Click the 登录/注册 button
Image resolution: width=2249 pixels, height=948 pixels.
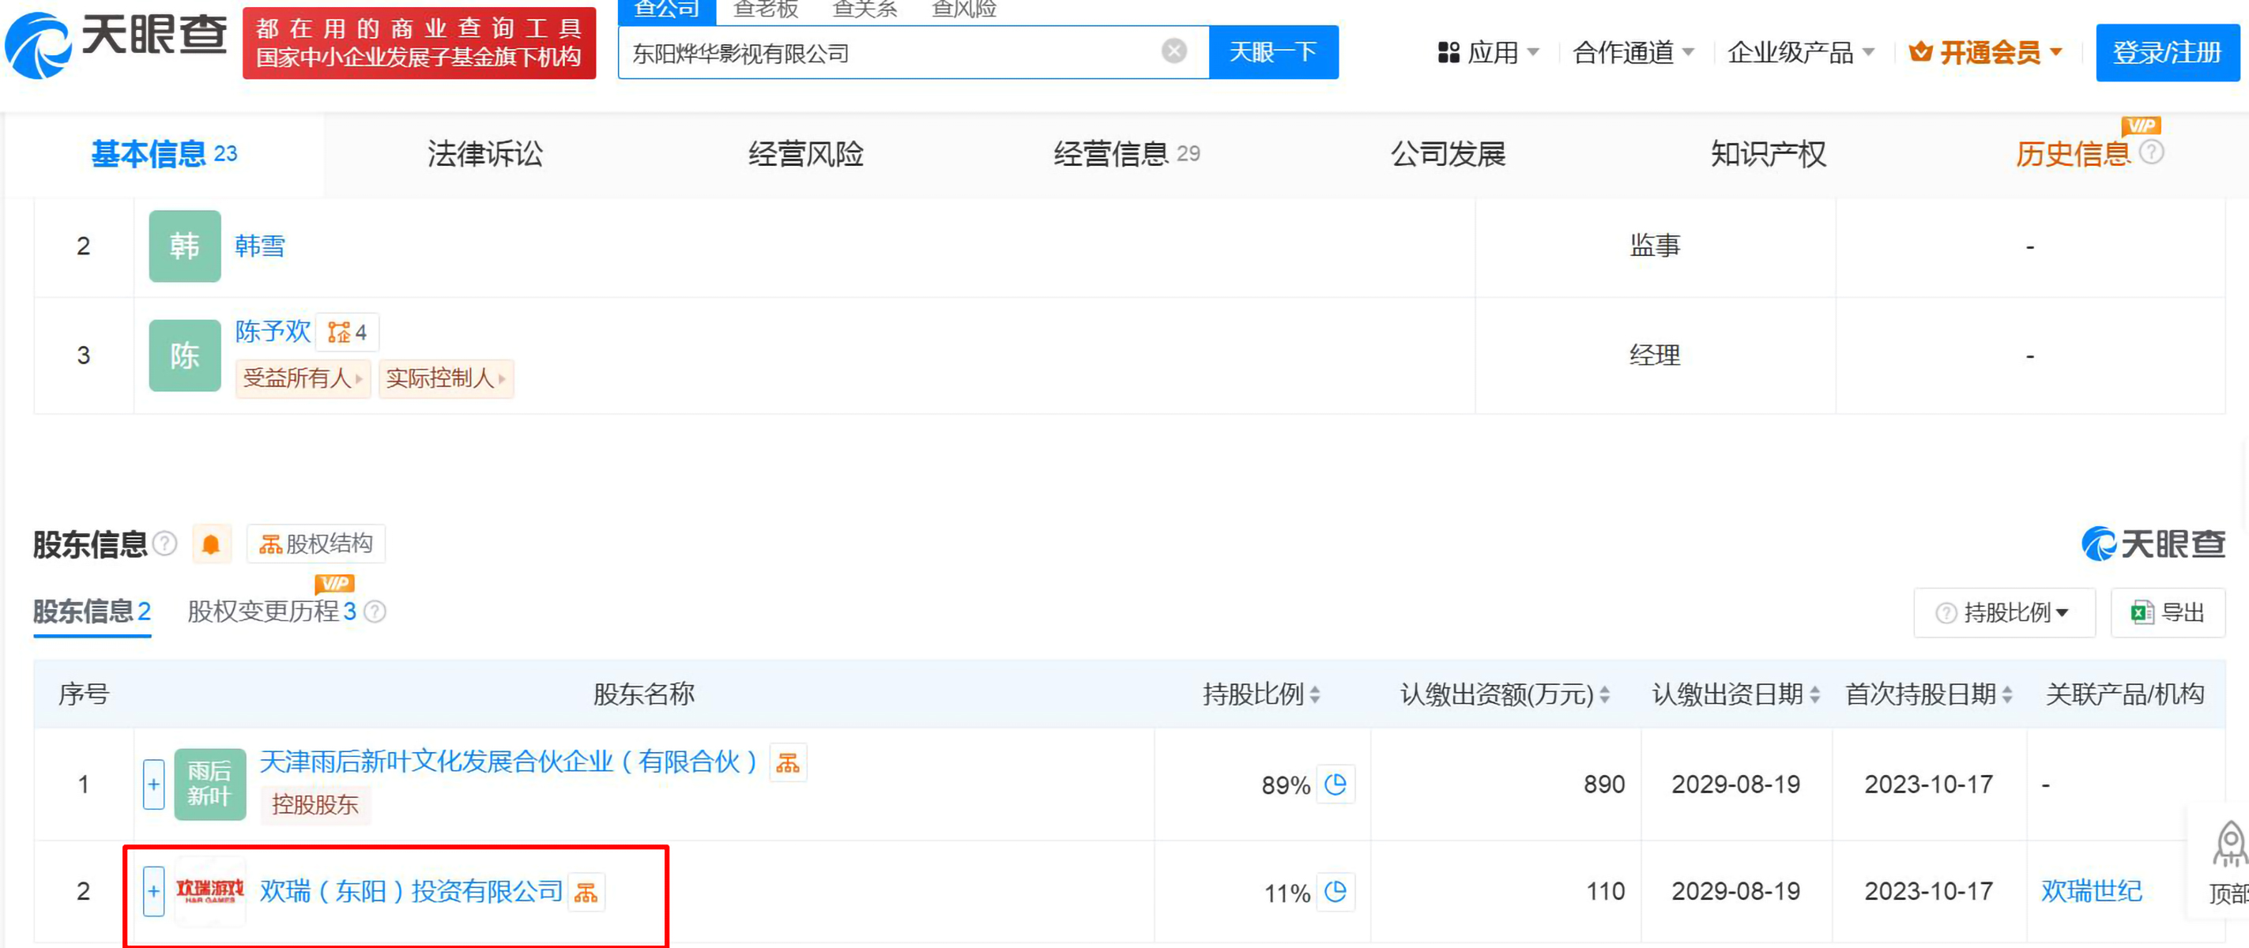click(x=2167, y=52)
